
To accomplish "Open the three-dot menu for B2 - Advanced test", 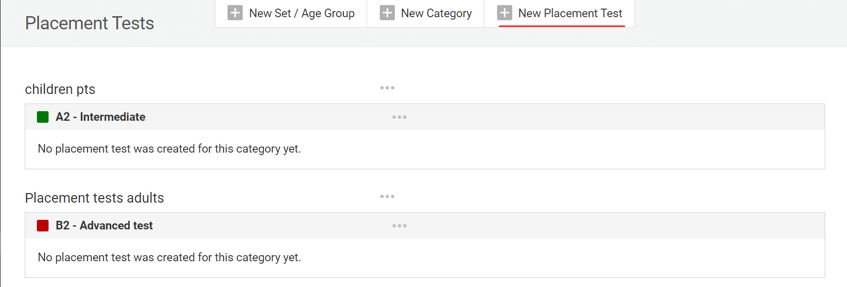I will (399, 226).
